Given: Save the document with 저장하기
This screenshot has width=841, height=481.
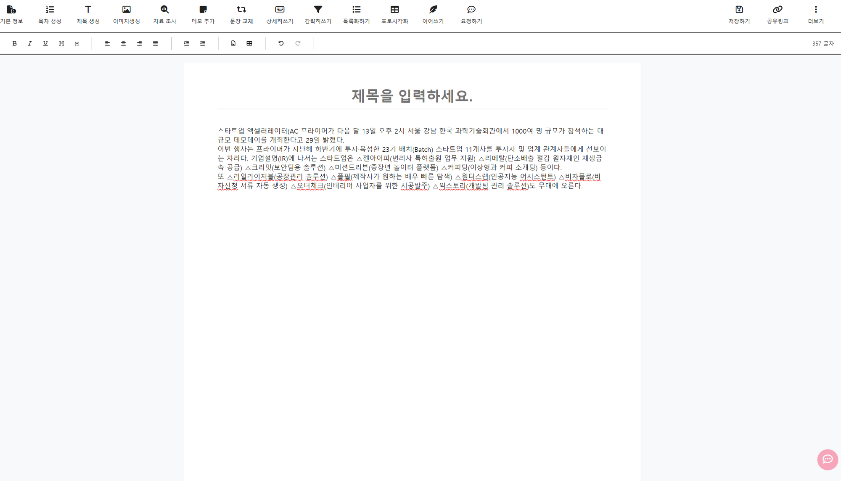Looking at the screenshot, I should tap(739, 14).
